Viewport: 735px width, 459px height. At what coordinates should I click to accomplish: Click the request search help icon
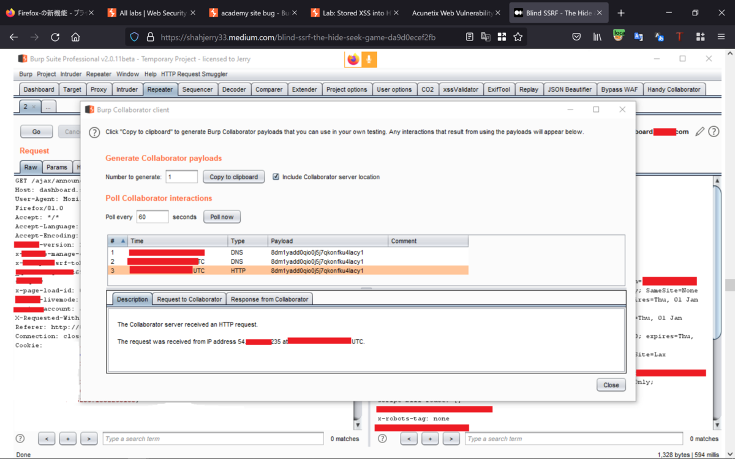tap(20, 439)
